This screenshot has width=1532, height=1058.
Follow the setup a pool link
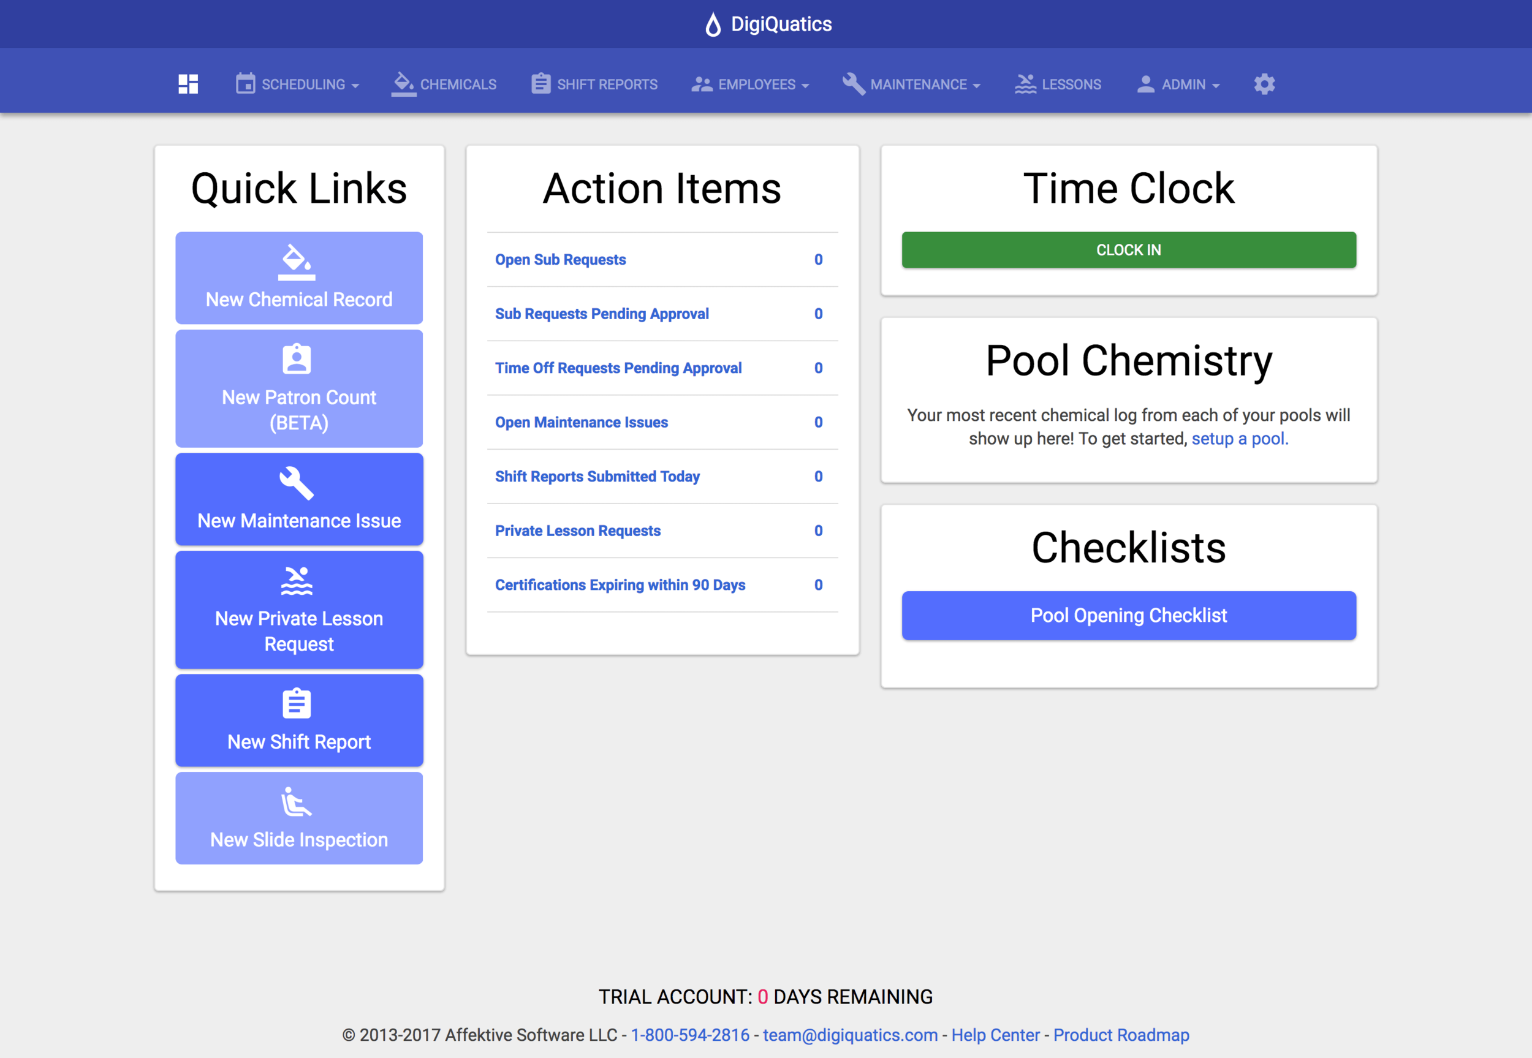pos(1240,439)
